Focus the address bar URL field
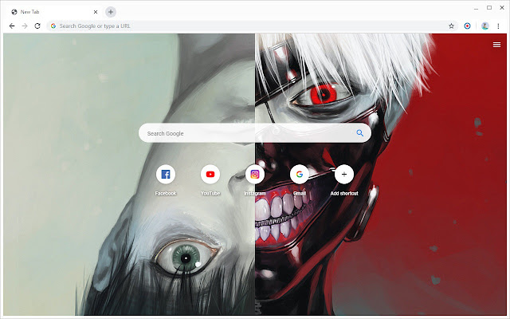This screenshot has width=510, height=319. click(x=252, y=26)
